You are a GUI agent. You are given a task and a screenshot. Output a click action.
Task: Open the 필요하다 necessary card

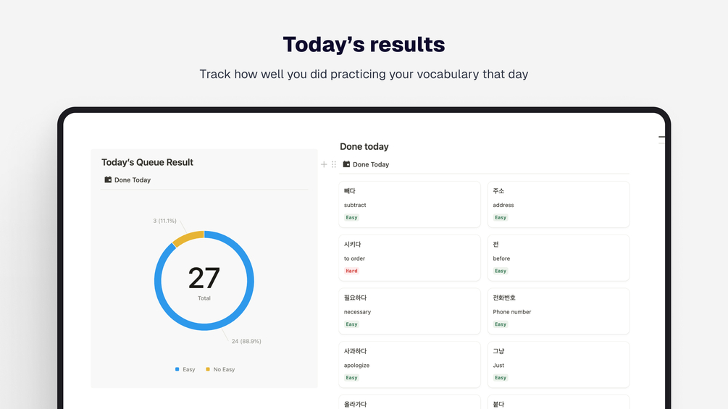coord(409,311)
